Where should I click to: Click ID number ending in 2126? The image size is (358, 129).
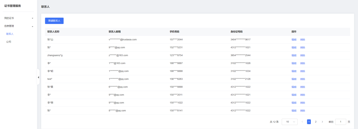click(x=241, y=79)
